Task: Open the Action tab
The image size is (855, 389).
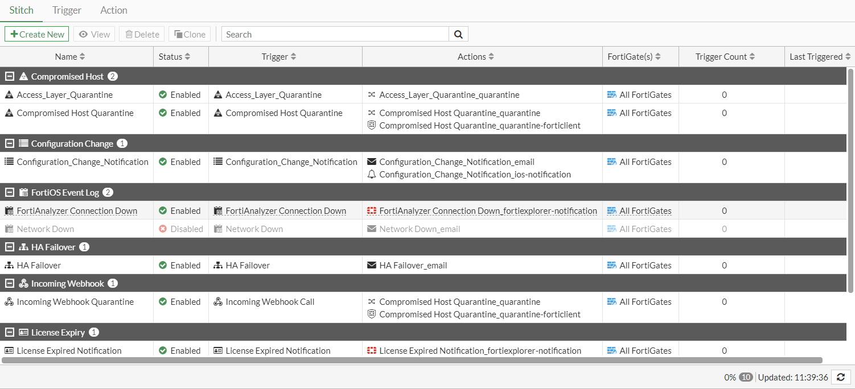Action: click(114, 10)
